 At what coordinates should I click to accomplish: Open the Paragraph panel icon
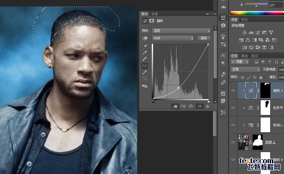[x=223, y=63]
